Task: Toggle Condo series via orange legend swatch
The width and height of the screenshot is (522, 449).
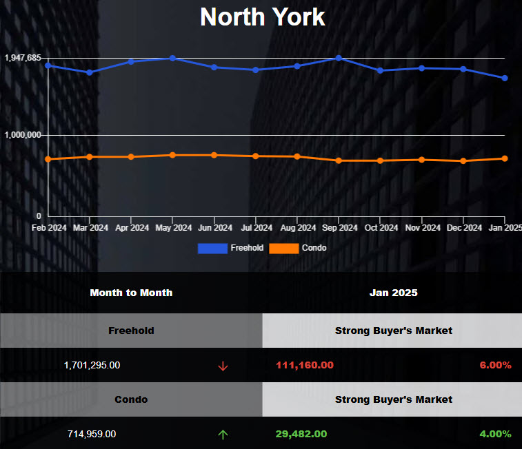Action: pyautogui.click(x=283, y=248)
